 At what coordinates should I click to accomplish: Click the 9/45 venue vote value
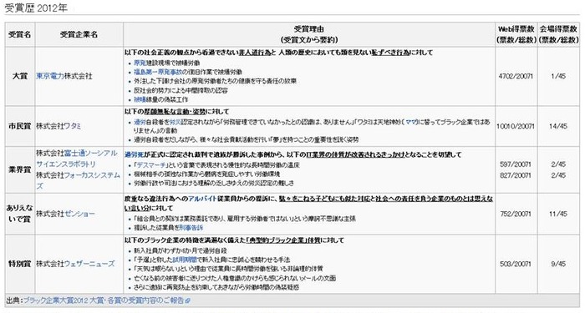click(558, 264)
